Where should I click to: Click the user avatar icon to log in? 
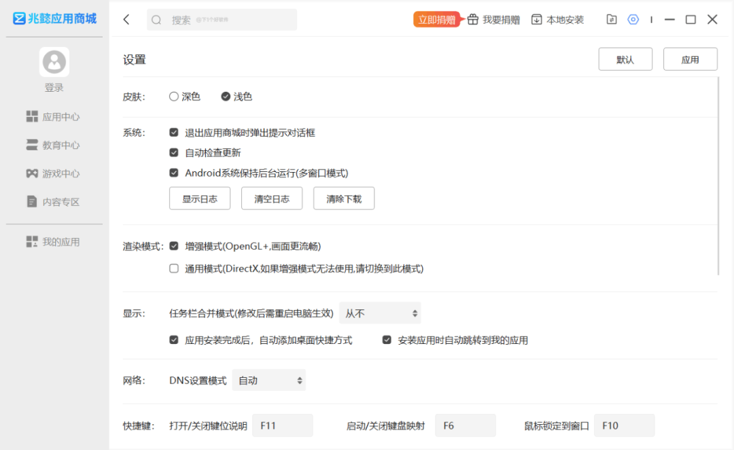point(54,62)
